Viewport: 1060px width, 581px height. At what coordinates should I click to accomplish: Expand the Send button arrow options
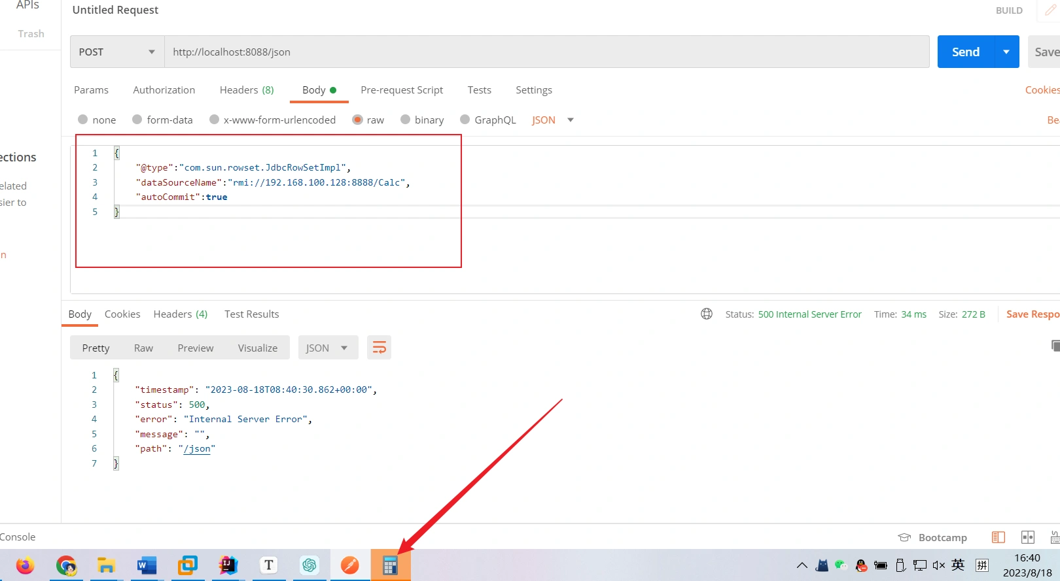pyautogui.click(x=1006, y=52)
